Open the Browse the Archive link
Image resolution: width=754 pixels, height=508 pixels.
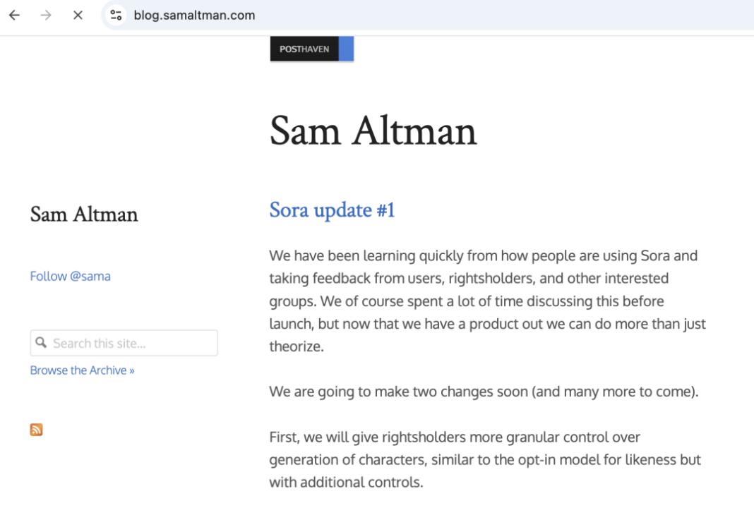pos(82,370)
